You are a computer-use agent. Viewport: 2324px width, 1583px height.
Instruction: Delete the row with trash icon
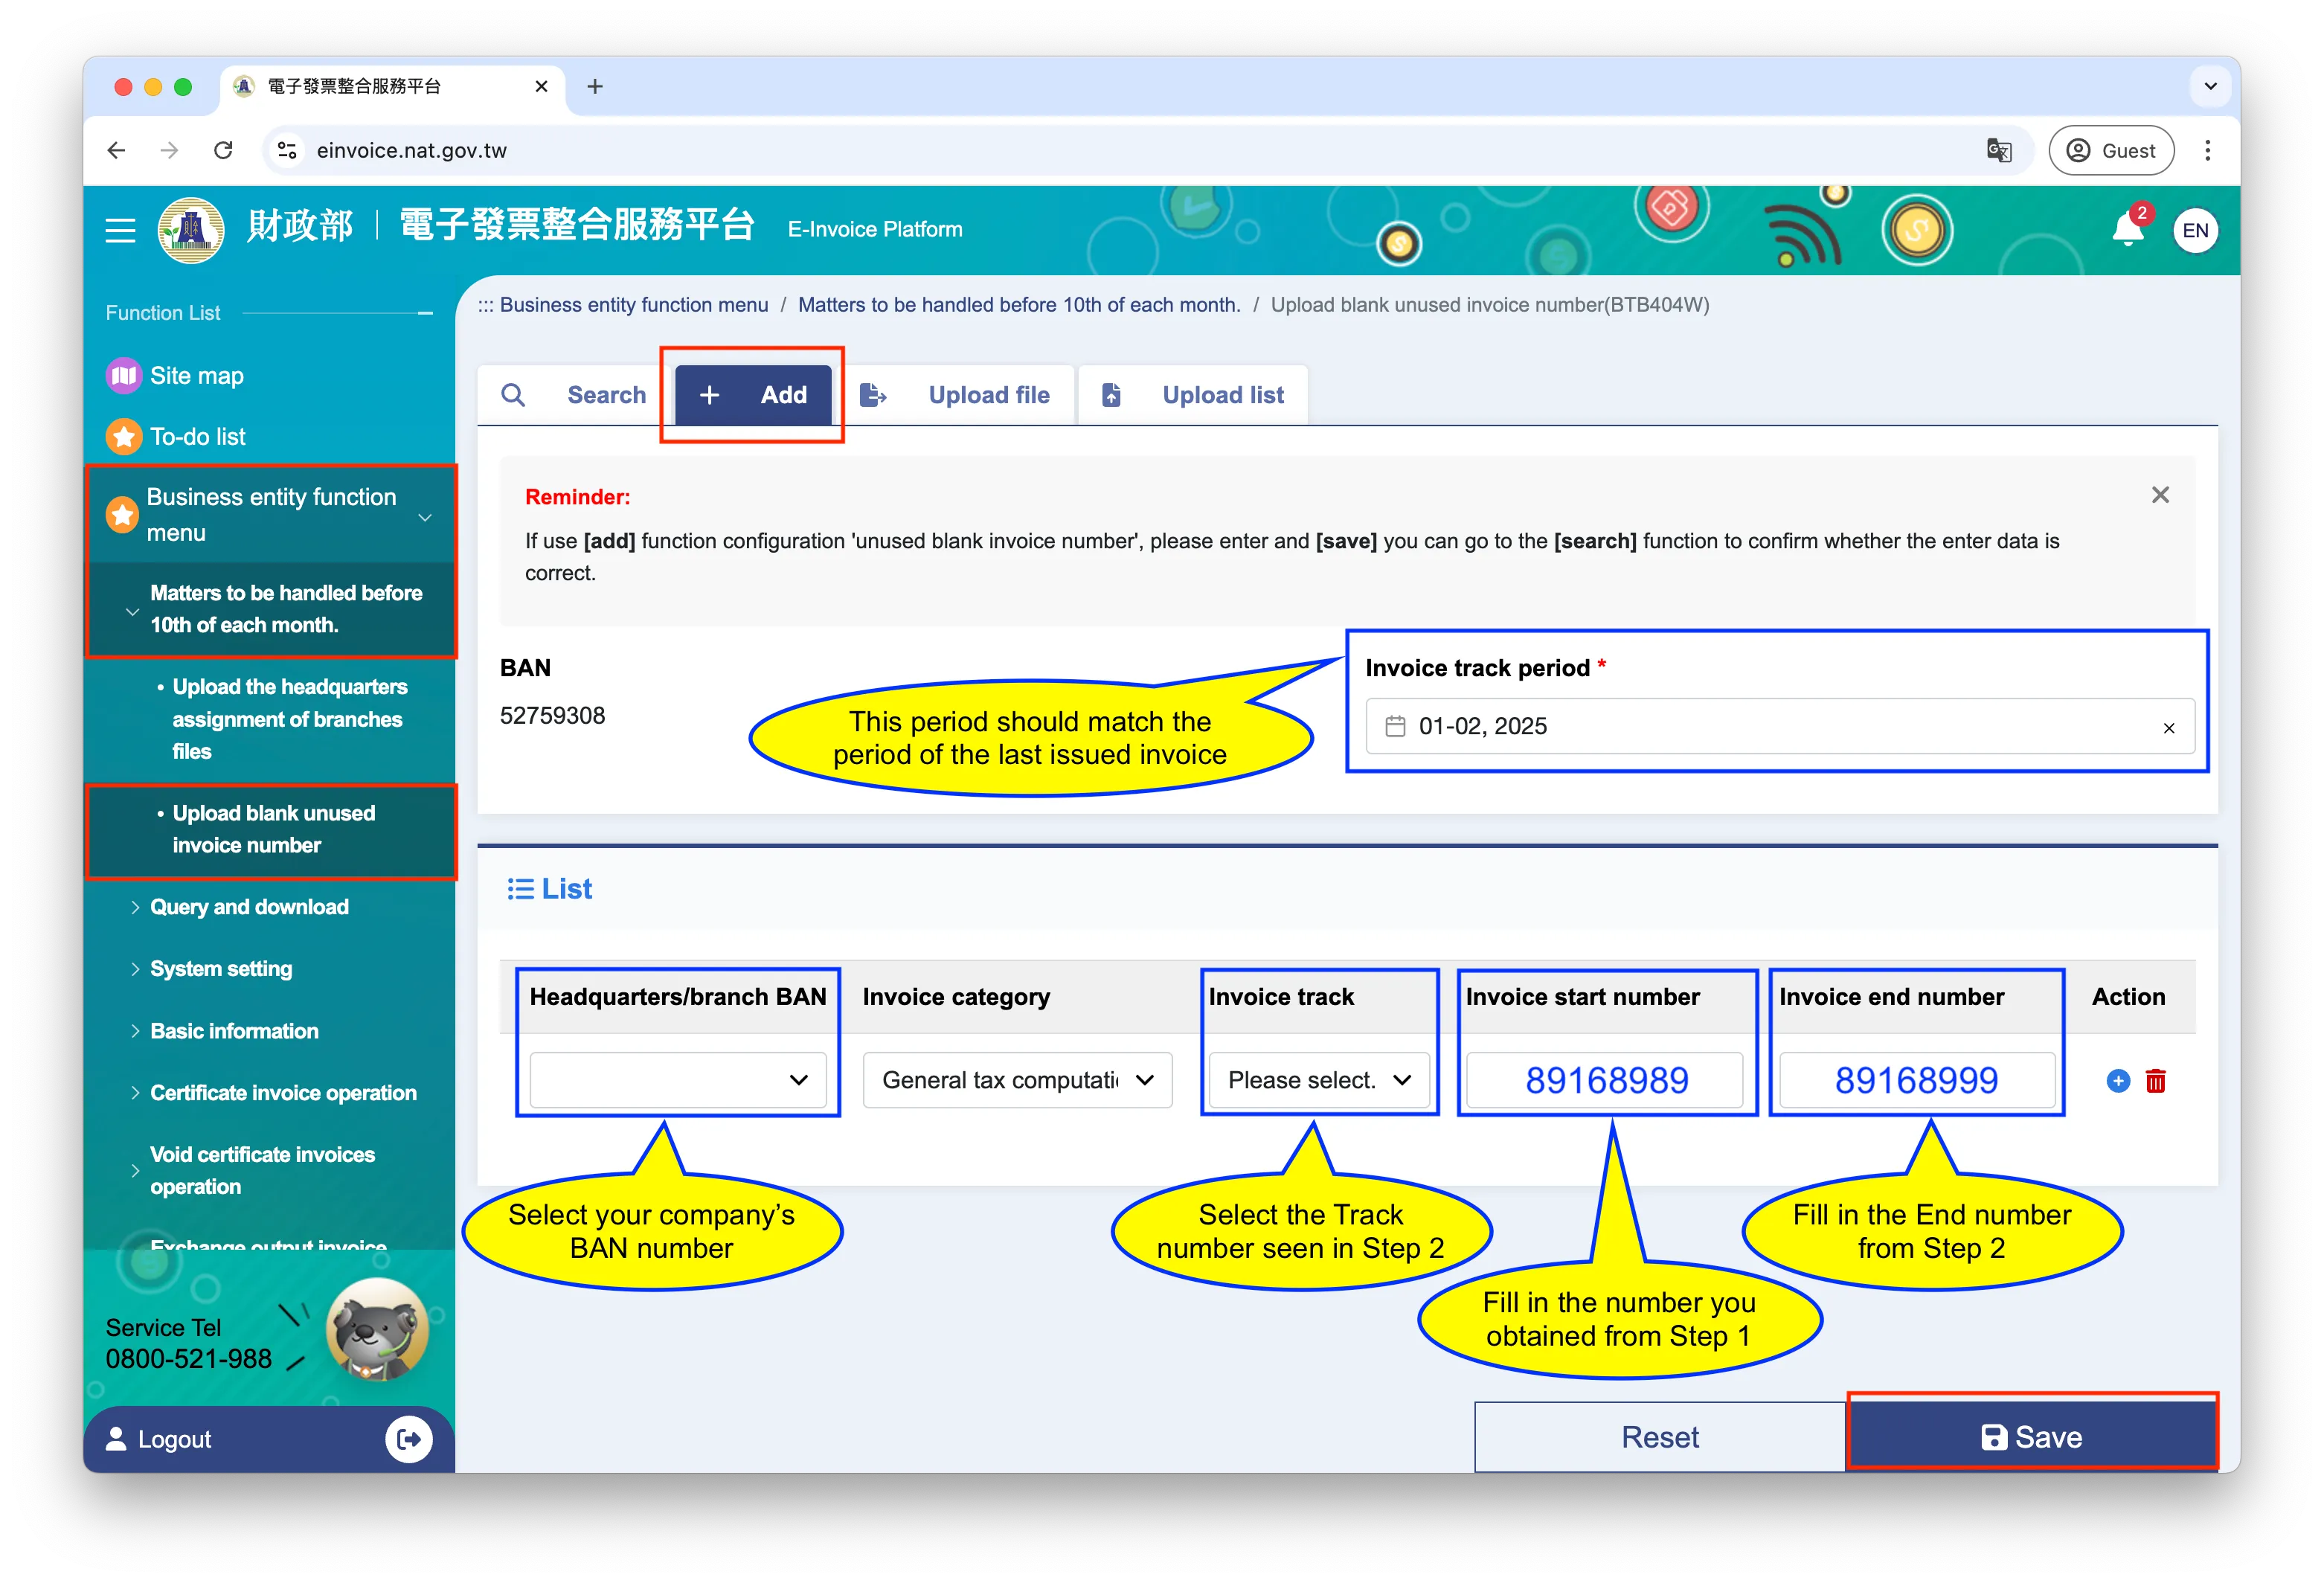(x=2155, y=1081)
